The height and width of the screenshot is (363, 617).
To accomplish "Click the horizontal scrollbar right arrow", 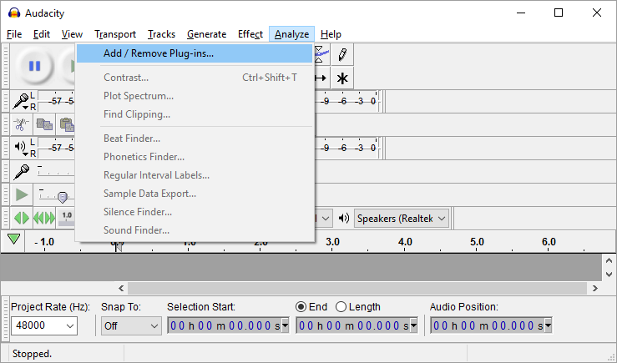I will click(x=595, y=288).
